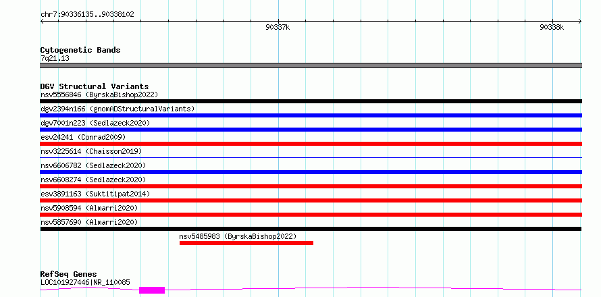Click the black bar for nsv5556846

coord(311,101)
